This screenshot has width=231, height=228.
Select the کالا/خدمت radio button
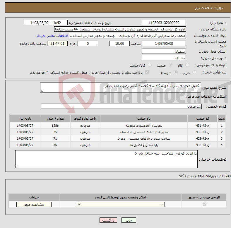coord(150,65)
